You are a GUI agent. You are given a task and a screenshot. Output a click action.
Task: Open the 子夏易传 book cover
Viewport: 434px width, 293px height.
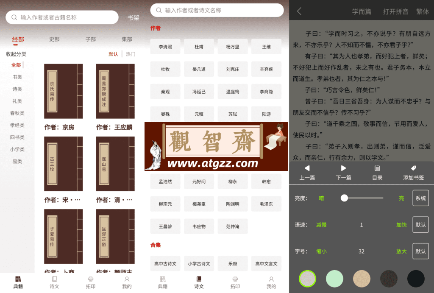click(x=64, y=236)
